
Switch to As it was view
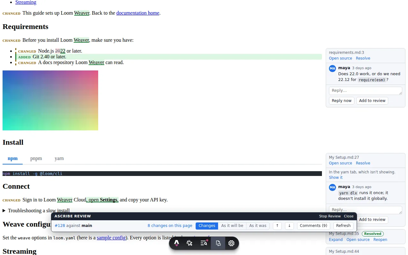(x=258, y=226)
